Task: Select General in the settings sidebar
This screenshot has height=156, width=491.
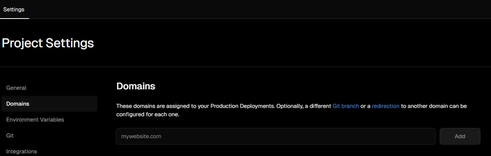Action: point(16,88)
